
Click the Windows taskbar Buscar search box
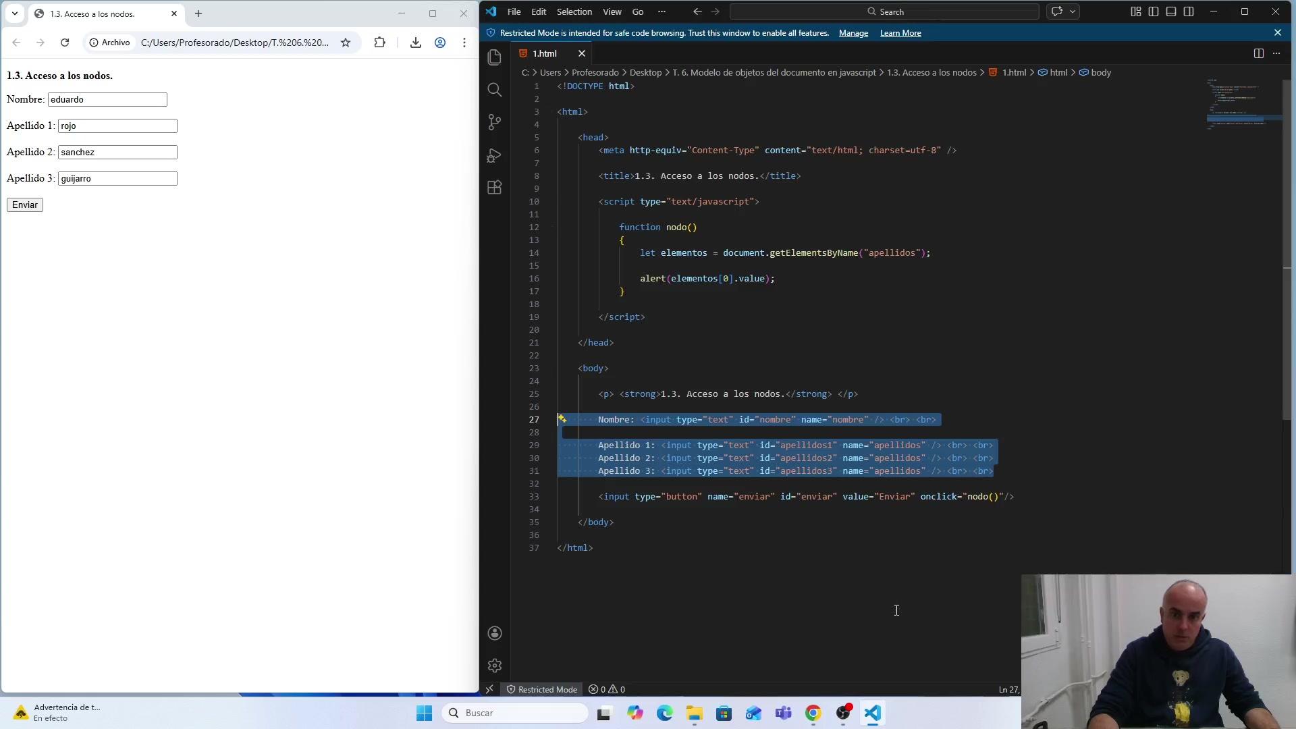515,713
